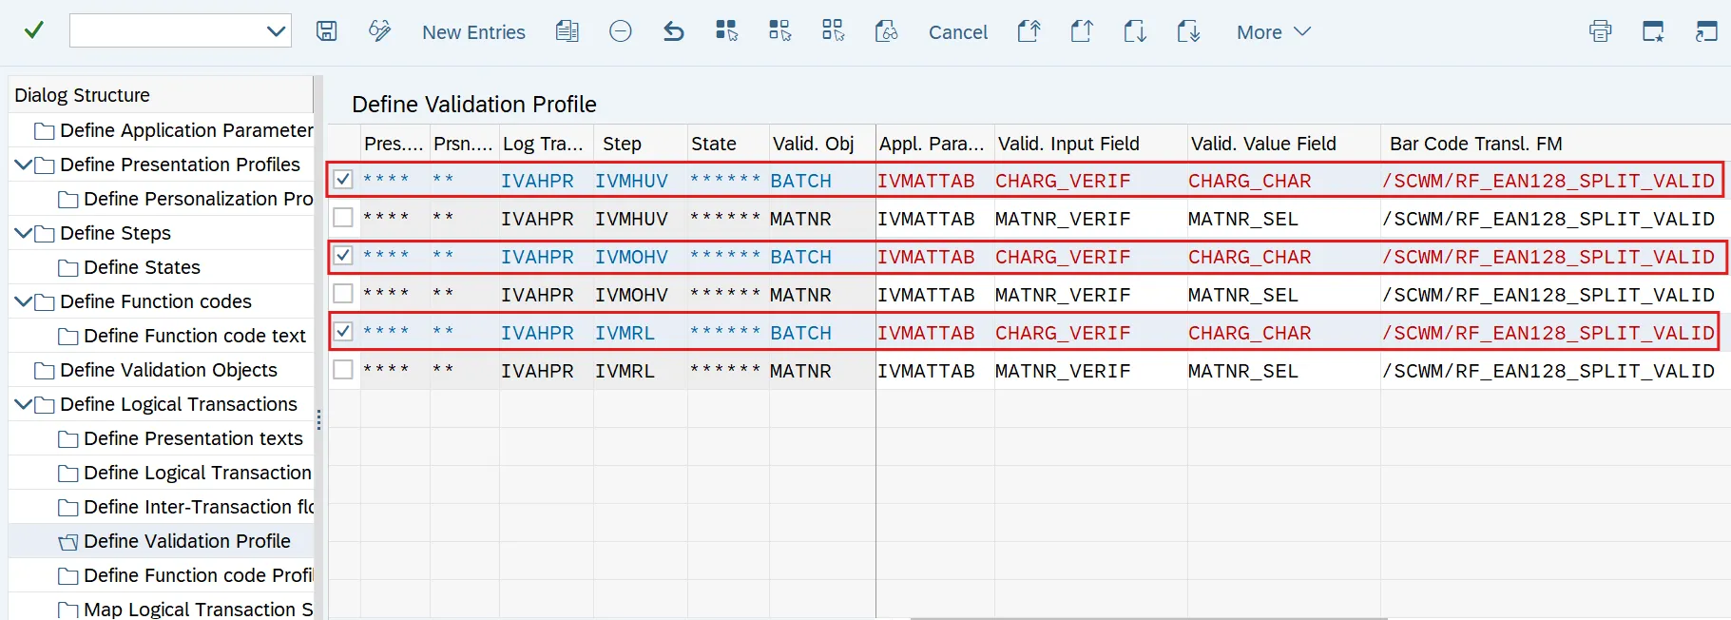The image size is (1731, 620).
Task: Click the Valid. Input Field column header
Action: 1067,144
